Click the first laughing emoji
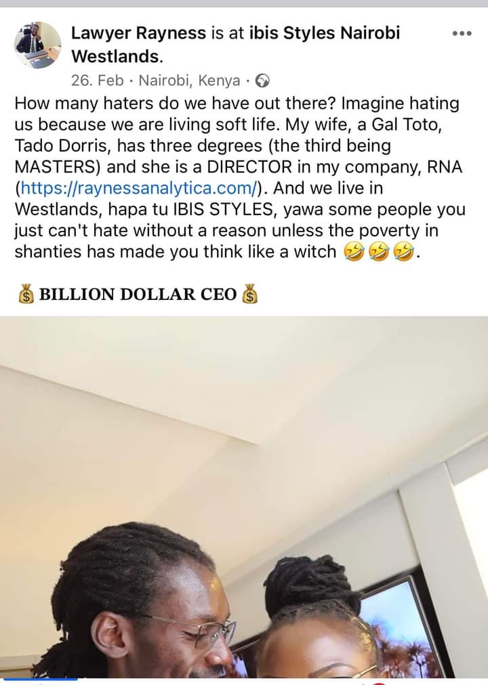The width and height of the screenshot is (488, 685). click(353, 252)
